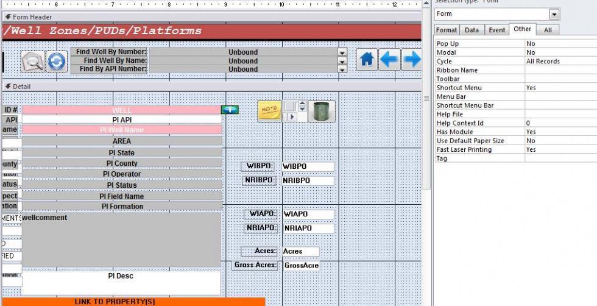
Task: Click the Use Default Paper Size value
Action: tap(561, 141)
